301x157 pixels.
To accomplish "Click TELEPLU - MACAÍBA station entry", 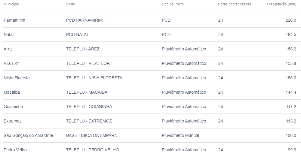I will (x=87, y=92).
